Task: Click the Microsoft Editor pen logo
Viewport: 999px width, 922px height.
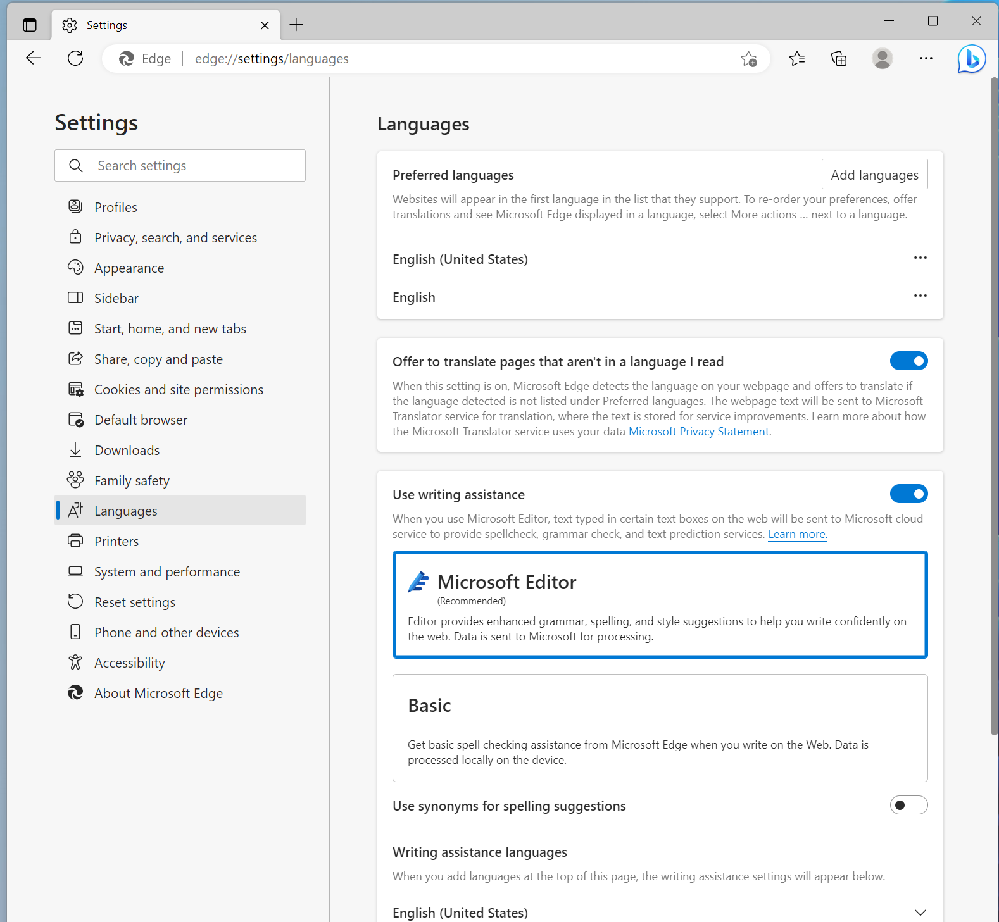Action: (418, 582)
